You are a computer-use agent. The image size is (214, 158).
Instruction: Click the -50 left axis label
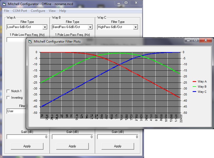tap(35, 113)
